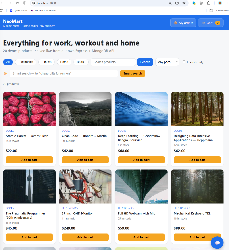Viewport: 229px width, 250px height.
Task: Click the Clean Code product image
Action: pyautogui.click(x=85, y=109)
